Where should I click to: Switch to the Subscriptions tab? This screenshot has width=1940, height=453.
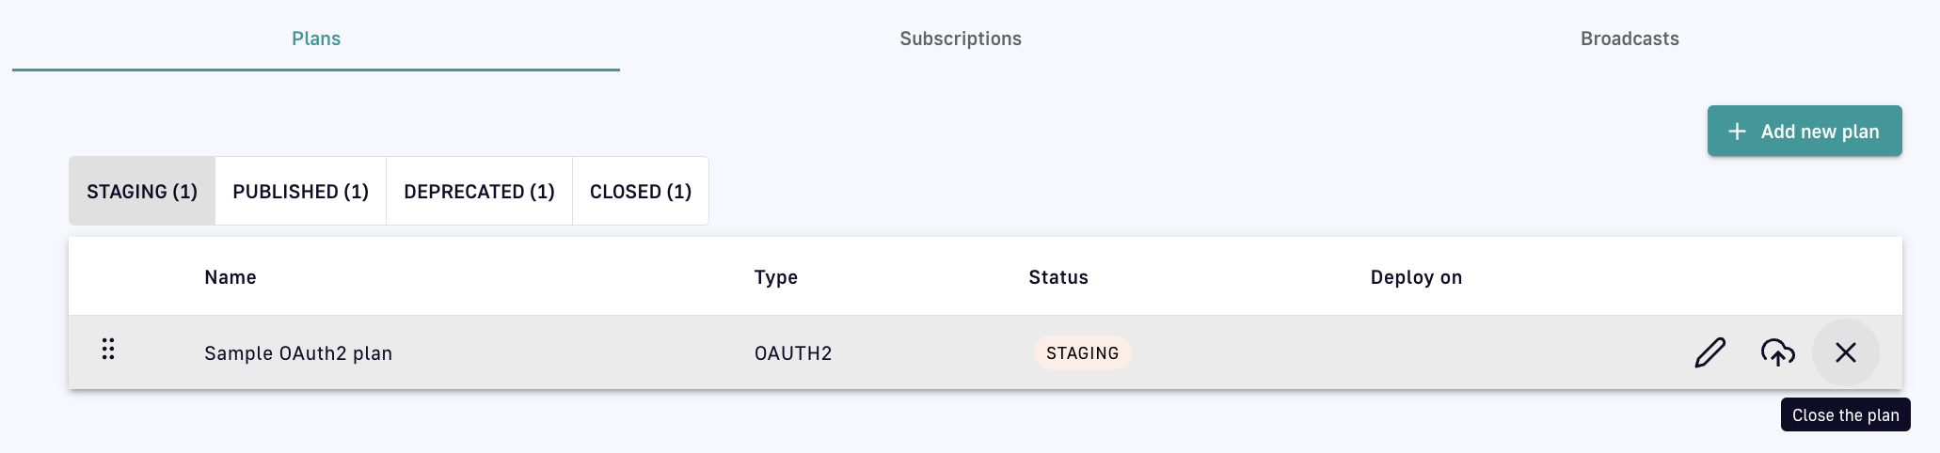961,39
